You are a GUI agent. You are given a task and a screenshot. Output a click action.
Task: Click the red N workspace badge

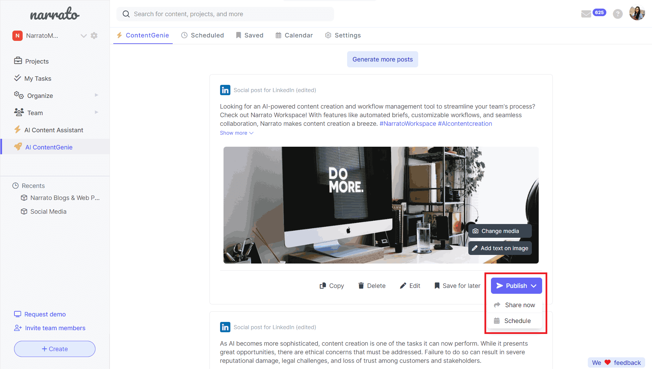coord(18,36)
